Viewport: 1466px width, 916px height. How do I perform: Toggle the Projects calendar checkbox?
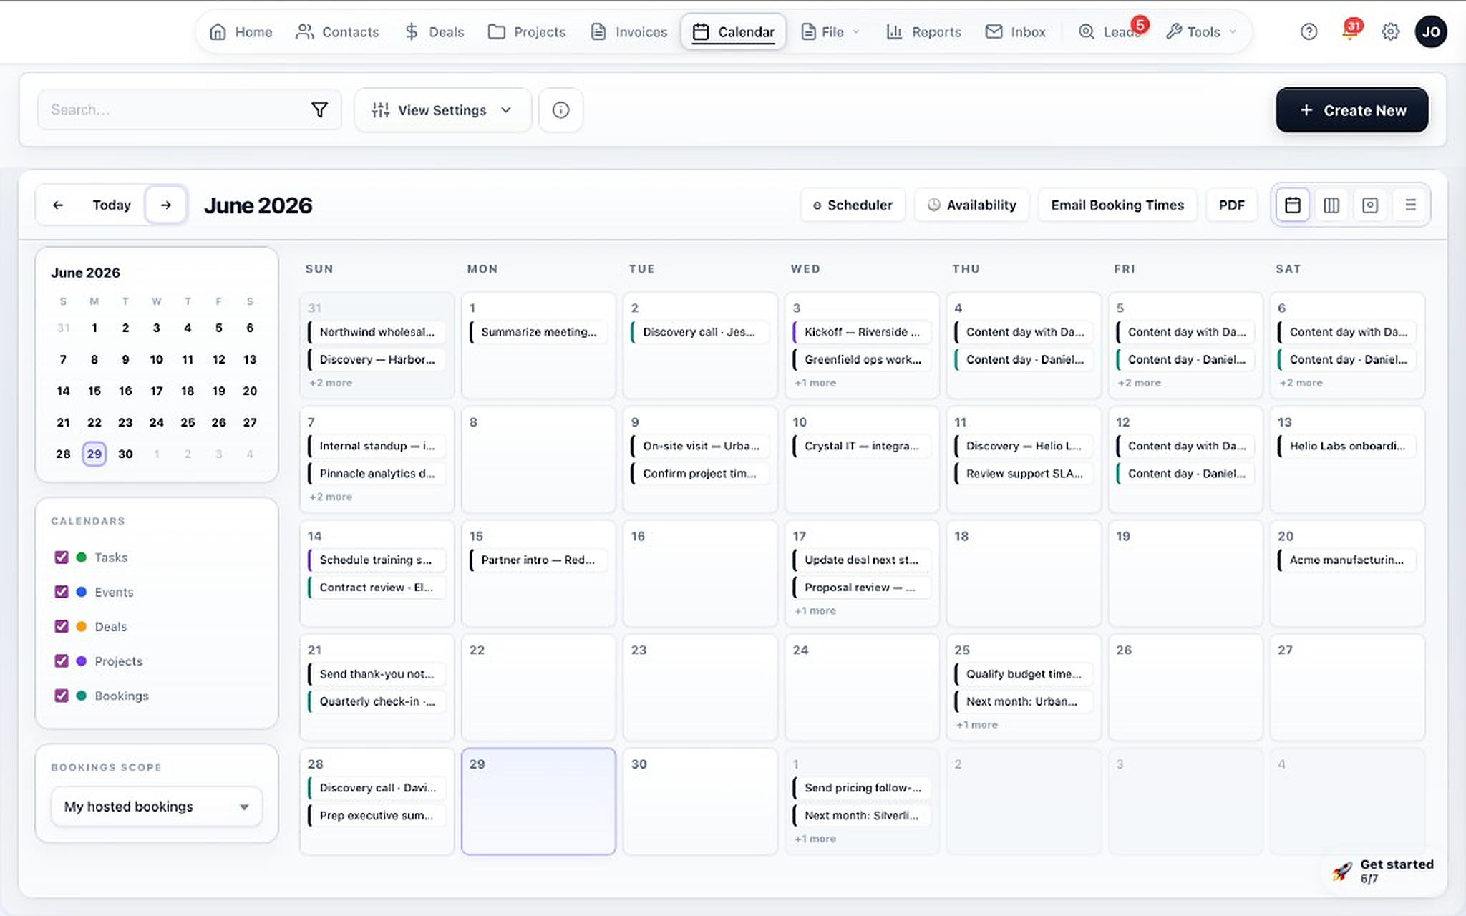[x=62, y=661]
